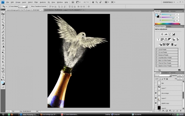Expand Black & White Presets
Image resolution: width=185 pixels, height=116 pixels.
(157, 60)
